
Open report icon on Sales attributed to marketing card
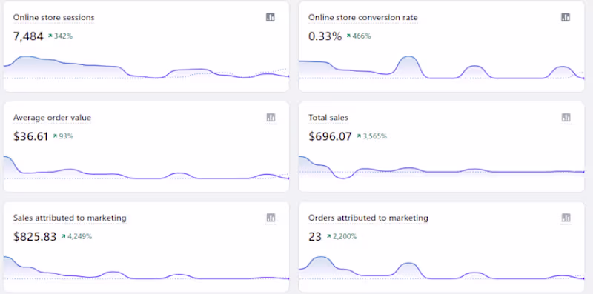pos(271,218)
